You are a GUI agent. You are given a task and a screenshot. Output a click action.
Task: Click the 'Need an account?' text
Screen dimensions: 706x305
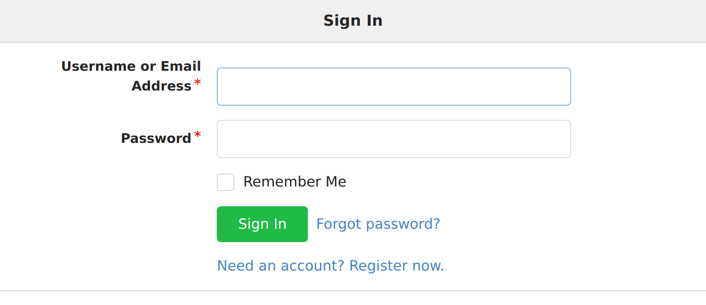(x=281, y=265)
